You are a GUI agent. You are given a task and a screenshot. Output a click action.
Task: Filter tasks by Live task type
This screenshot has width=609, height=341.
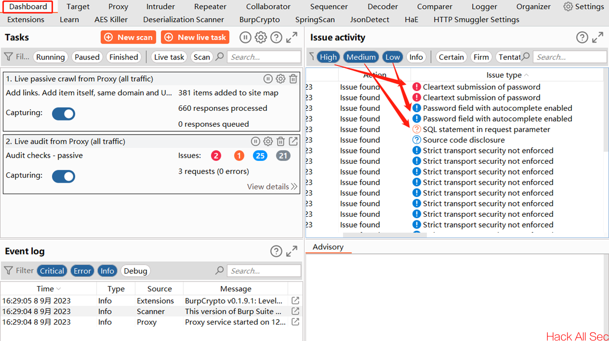169,57
